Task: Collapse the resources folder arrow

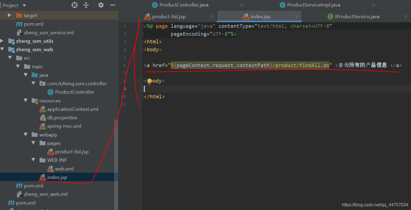Action: click(x=26, y=101)
